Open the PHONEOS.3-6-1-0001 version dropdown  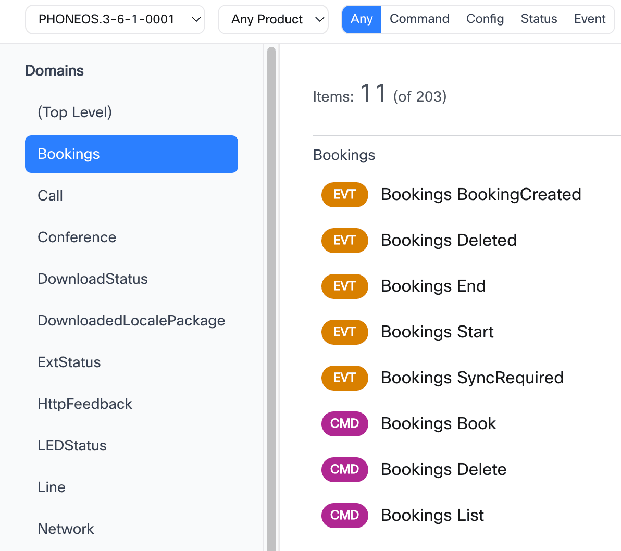115,19
